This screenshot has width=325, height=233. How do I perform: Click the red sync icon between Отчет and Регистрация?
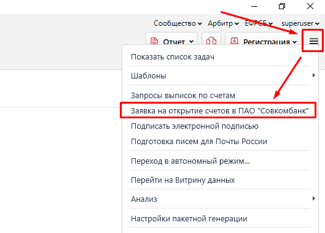tap(211, 40)
